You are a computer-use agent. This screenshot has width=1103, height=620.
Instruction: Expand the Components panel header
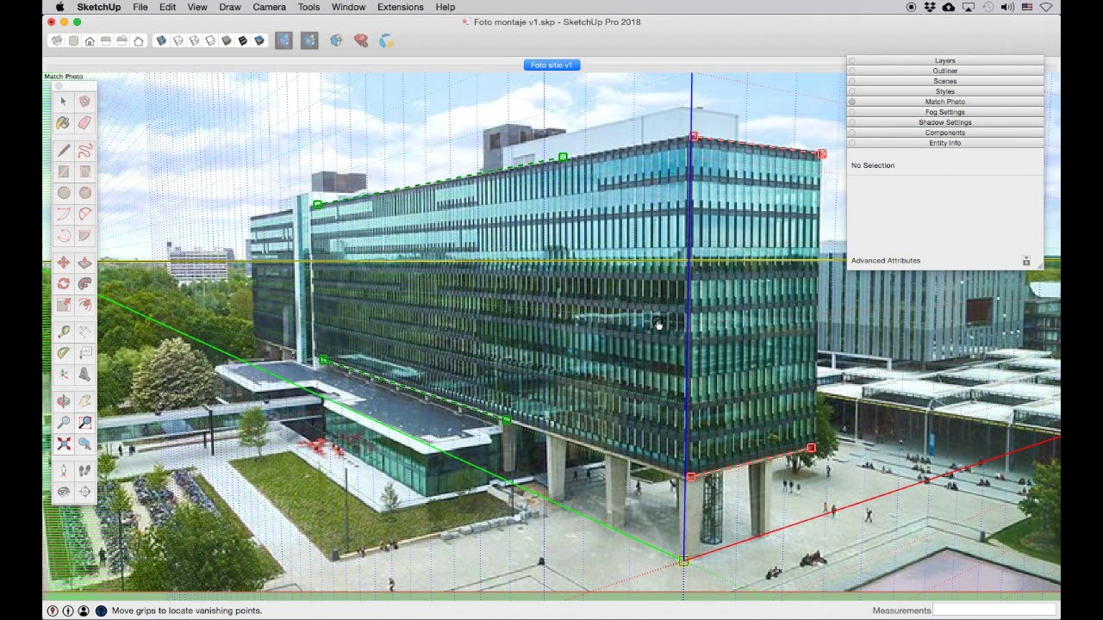pos(944,133)
